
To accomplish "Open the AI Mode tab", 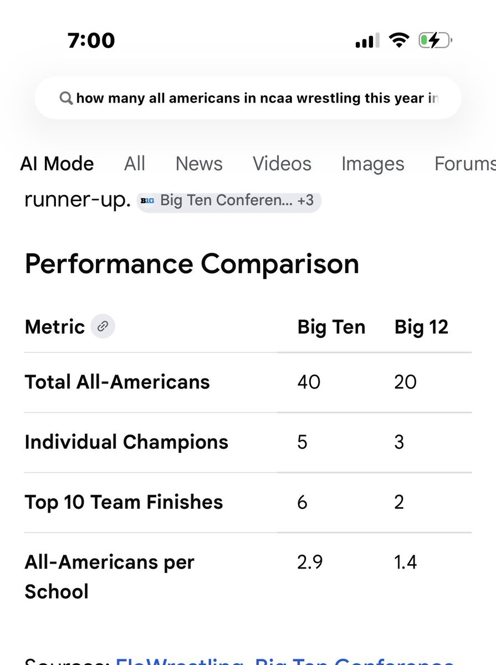I will (x=57, y=164).
